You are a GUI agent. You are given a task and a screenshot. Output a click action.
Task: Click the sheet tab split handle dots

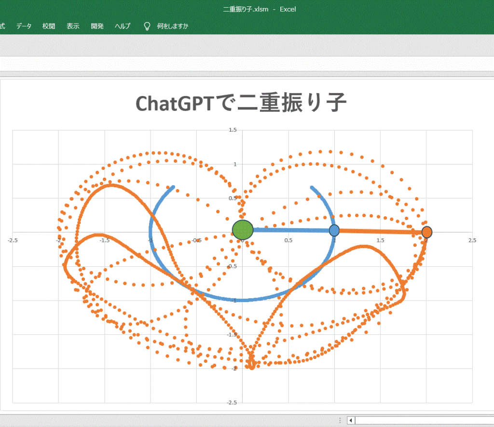coord(340,420)
